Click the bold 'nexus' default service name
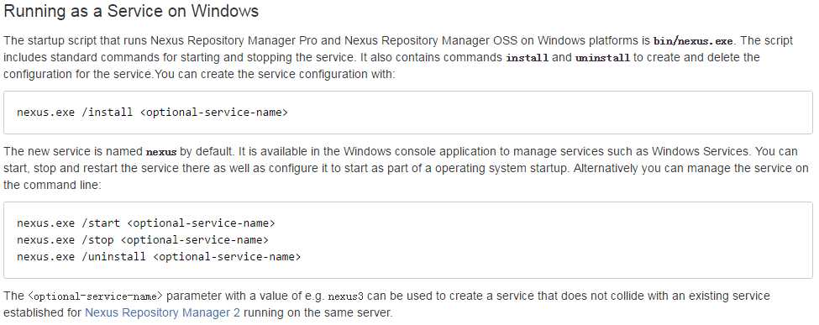 coord(161,153)
